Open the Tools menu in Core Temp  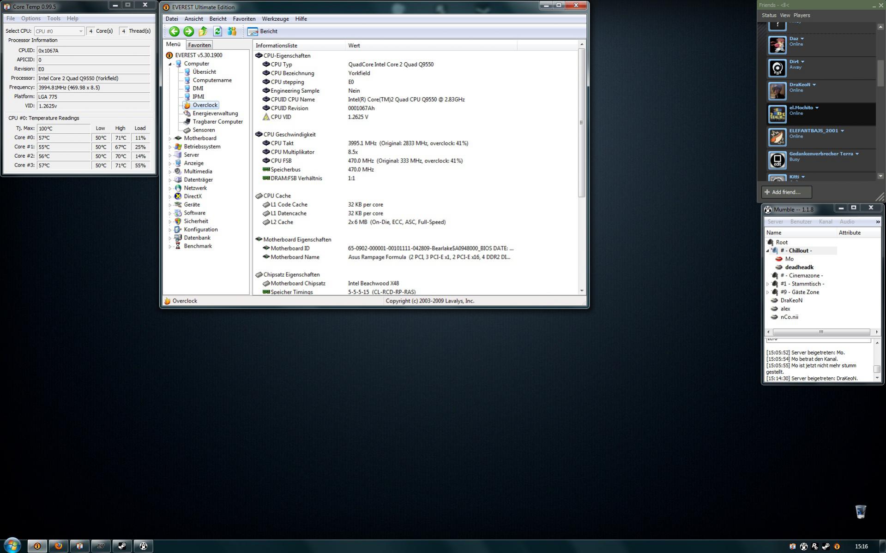(x=54, y=18)
